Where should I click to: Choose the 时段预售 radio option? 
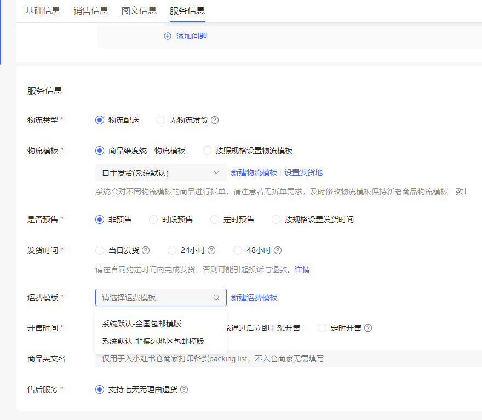coord(153,220)
